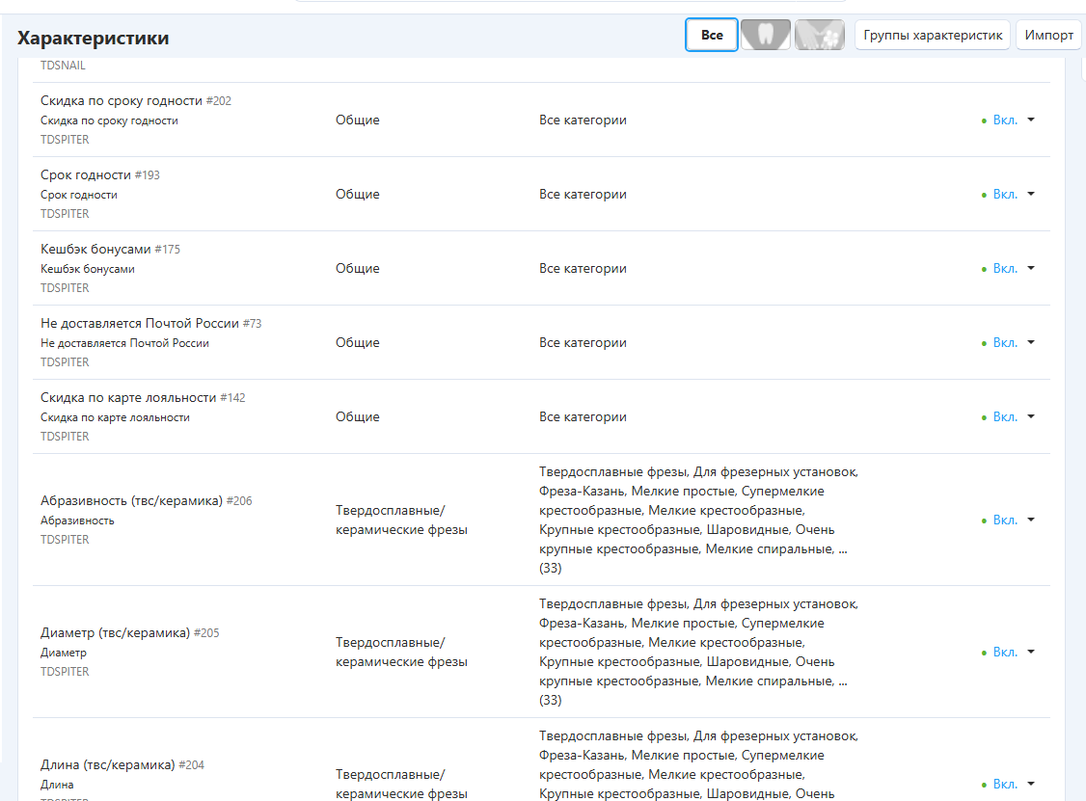Toggle 'Вкл.' status for Скидка по сроку годности
The image size is (1086, 801).
1005,120
